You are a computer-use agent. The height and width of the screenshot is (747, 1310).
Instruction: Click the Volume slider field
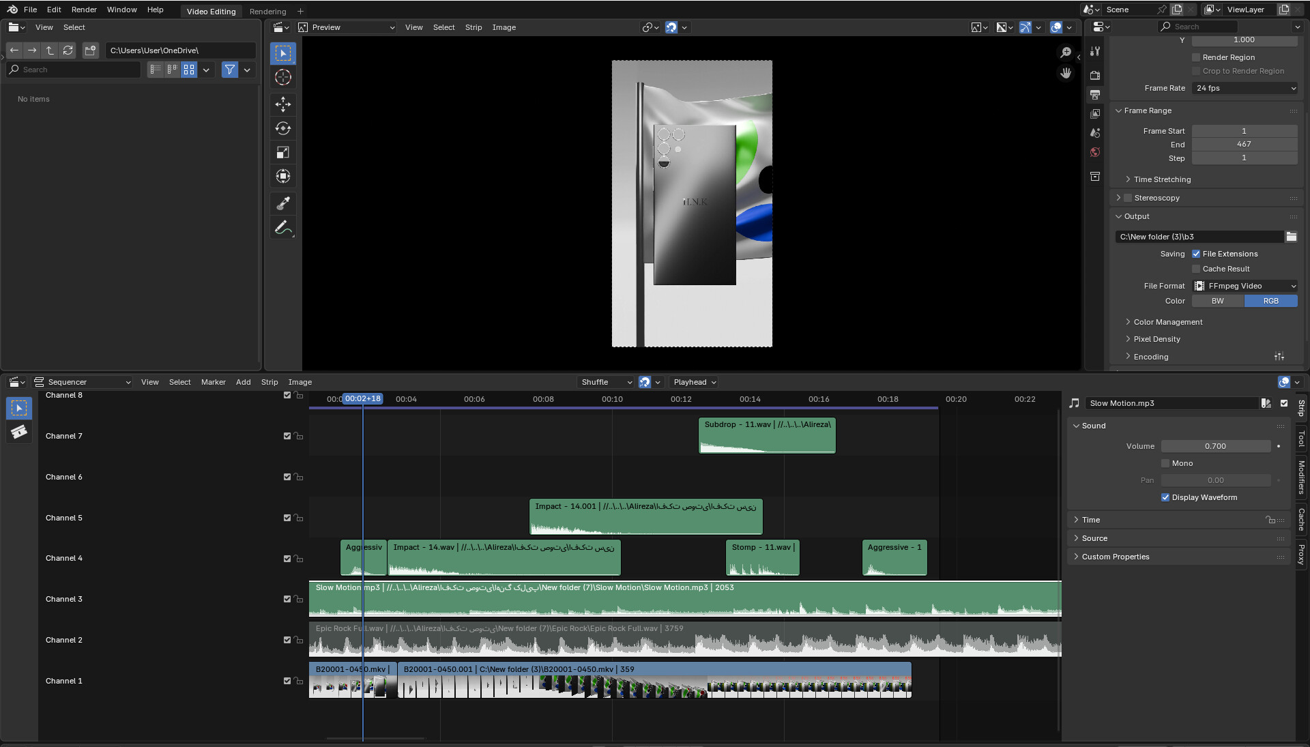point(1215,446)
